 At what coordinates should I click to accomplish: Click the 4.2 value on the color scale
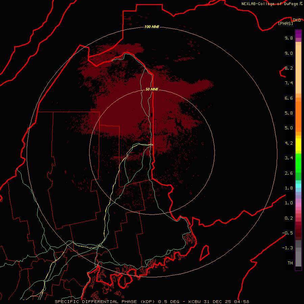tap(289, 143)
